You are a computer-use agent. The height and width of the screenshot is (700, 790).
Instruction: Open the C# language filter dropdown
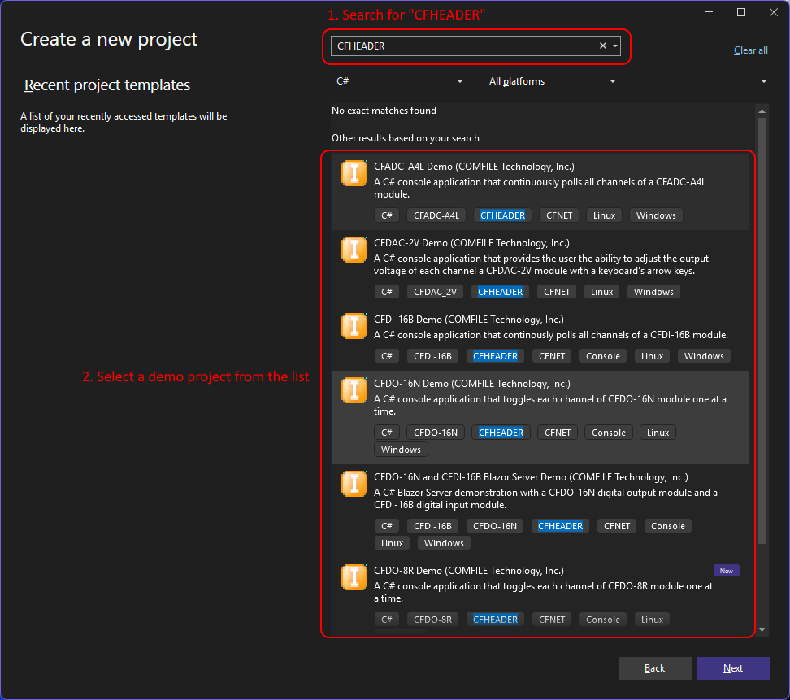tap(399, 81)
